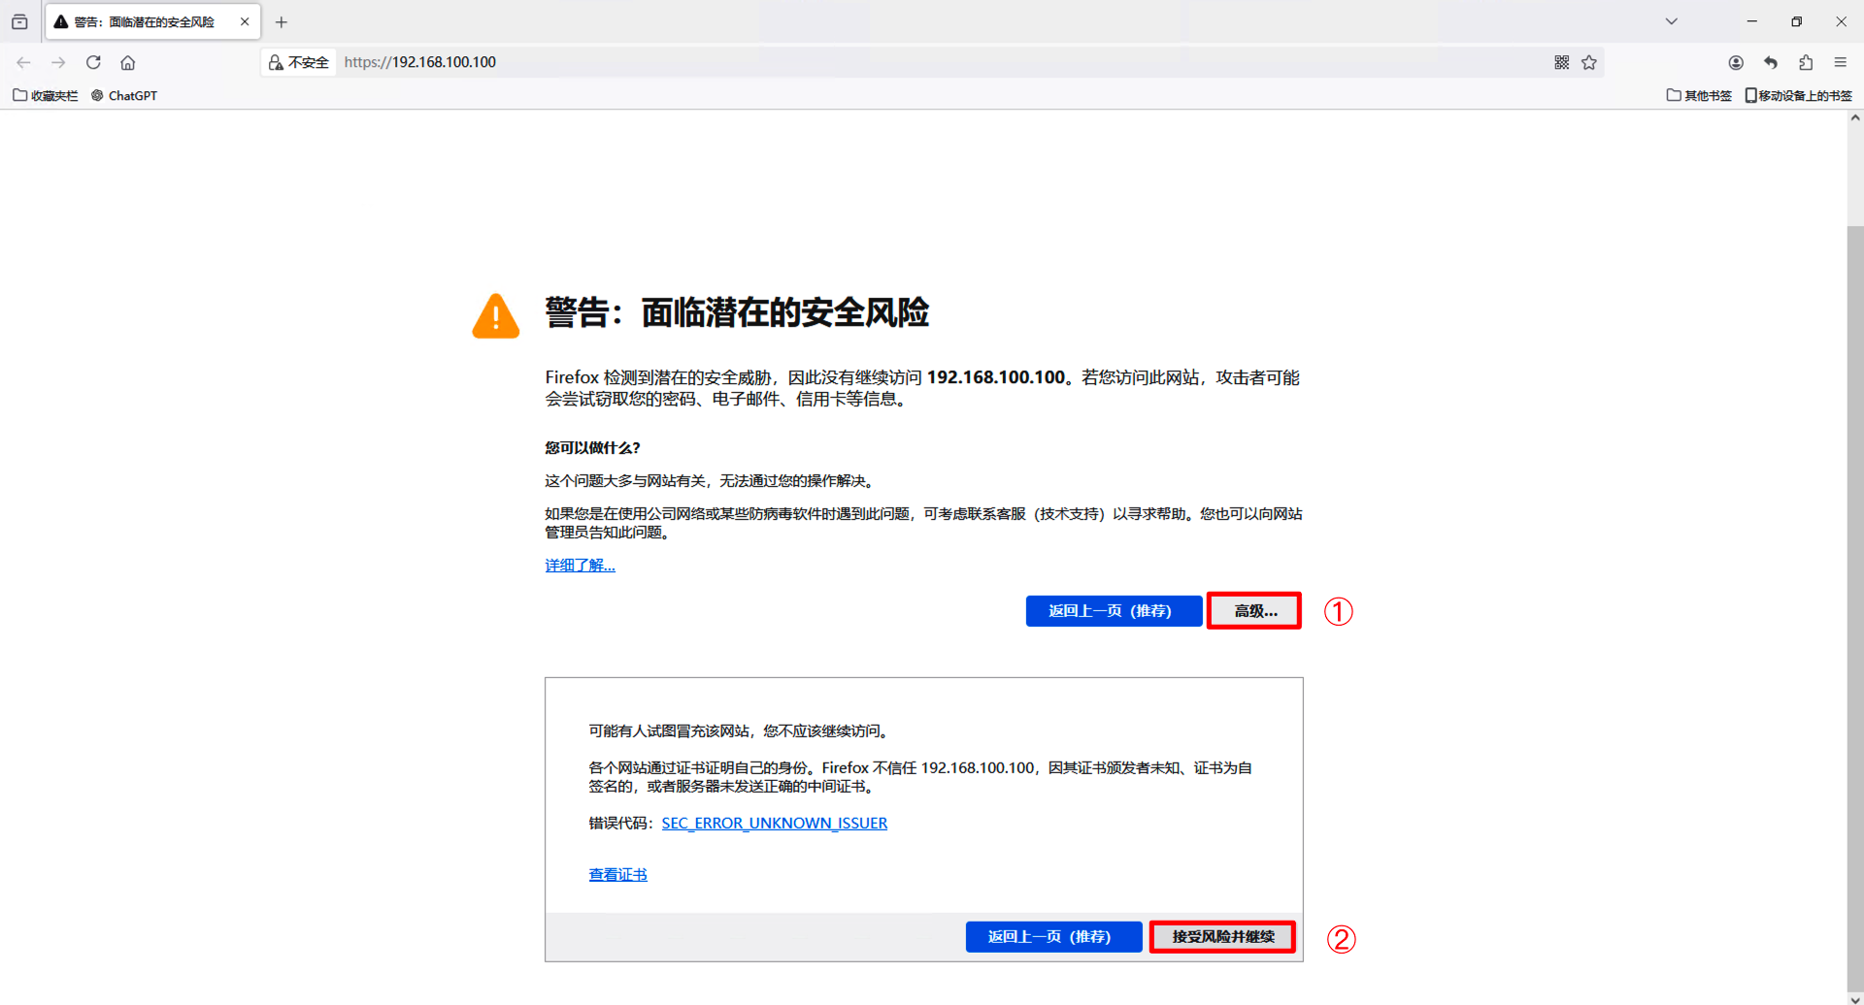Restore down the browser window
This screenshot has width=1864, height=1005.
1797,21
